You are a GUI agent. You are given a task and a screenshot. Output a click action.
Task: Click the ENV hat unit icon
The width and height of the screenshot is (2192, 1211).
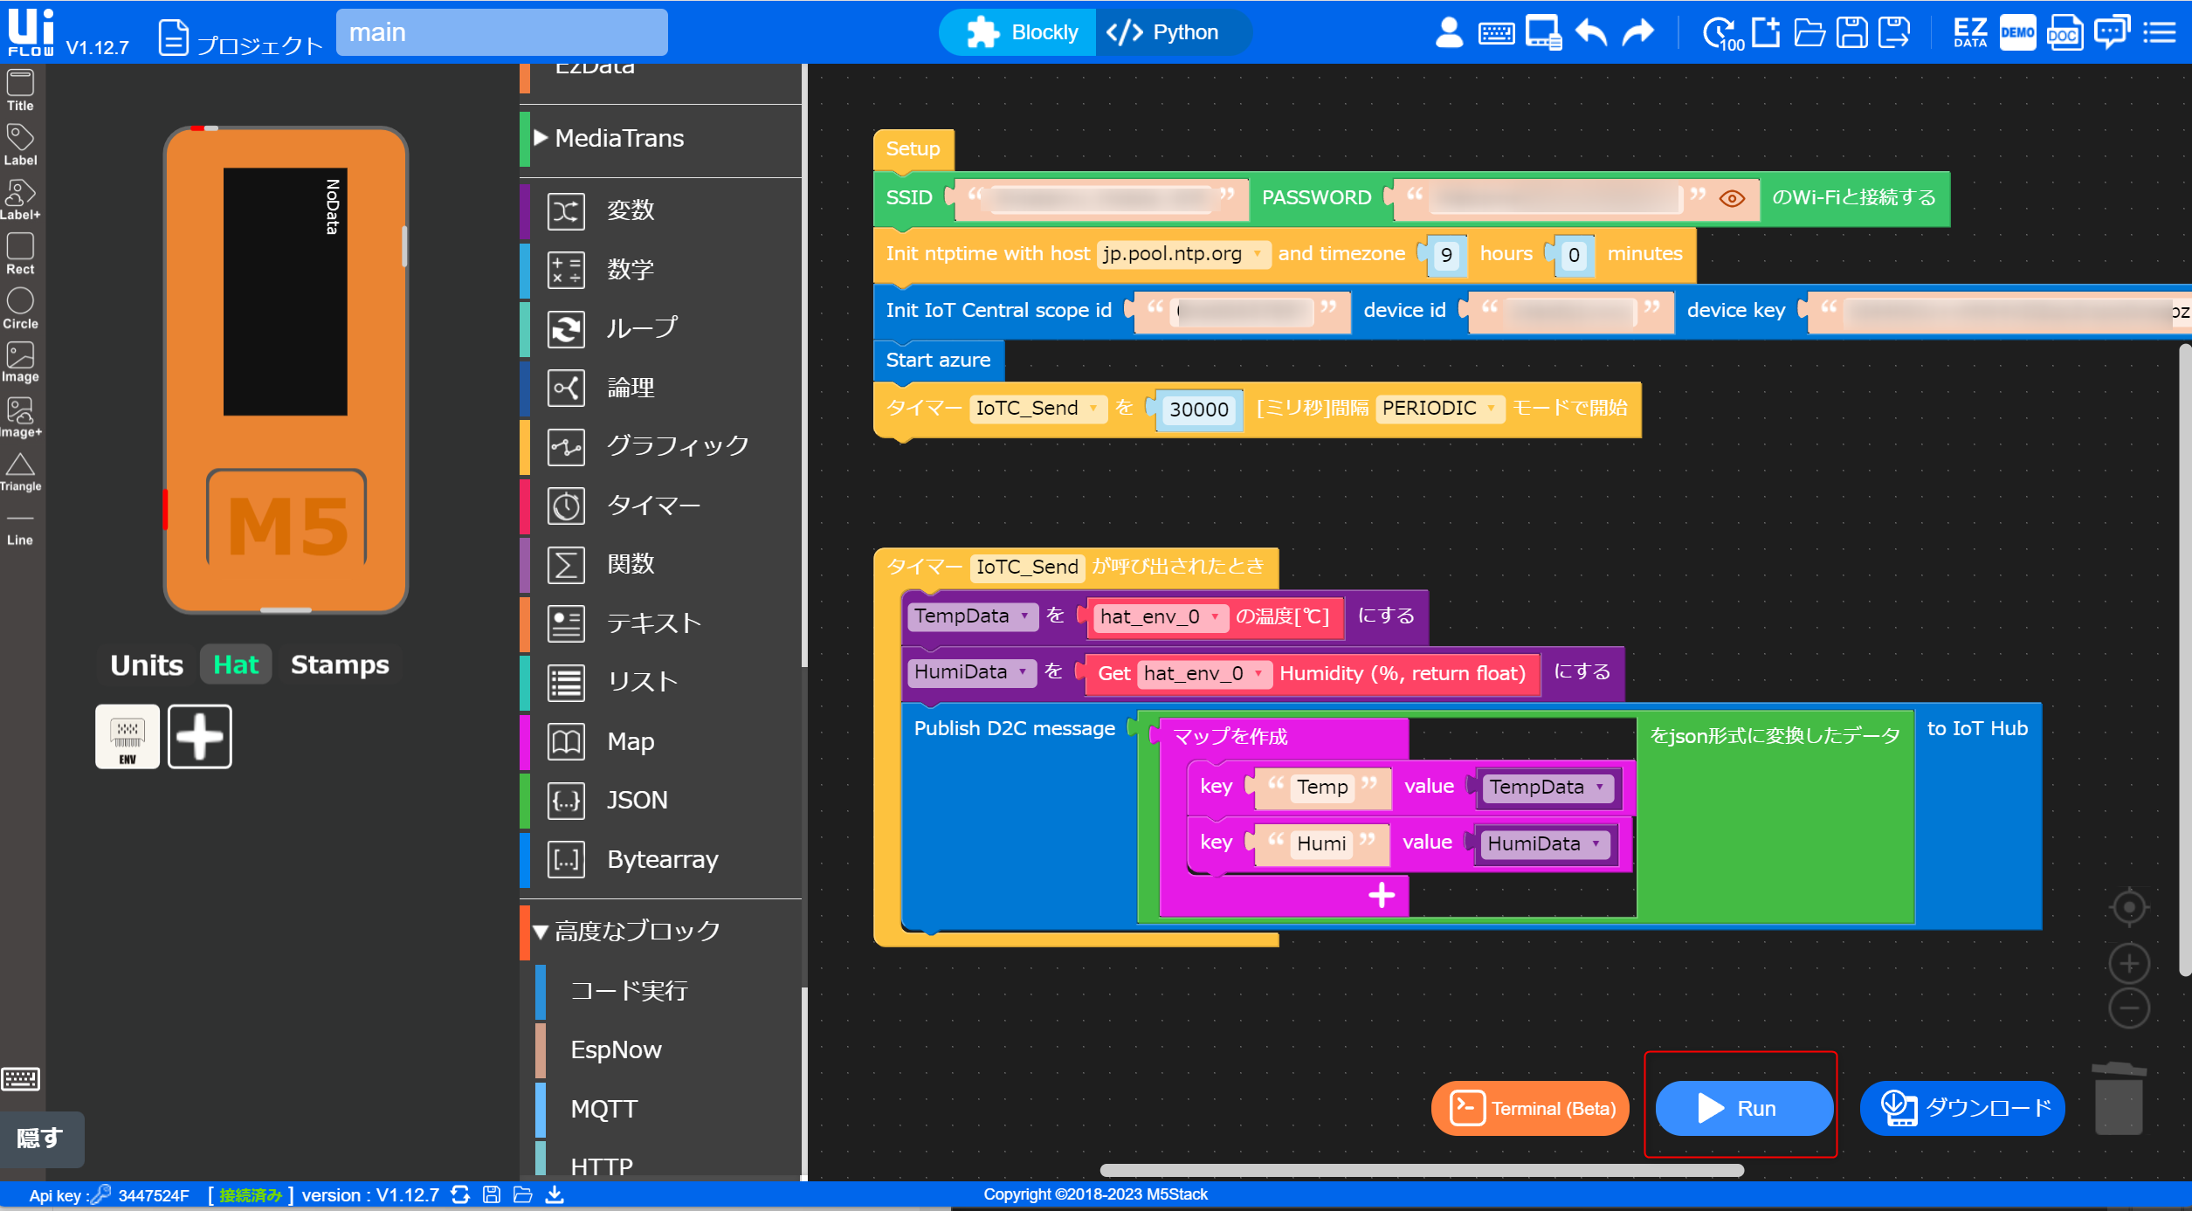pos(128,736)
